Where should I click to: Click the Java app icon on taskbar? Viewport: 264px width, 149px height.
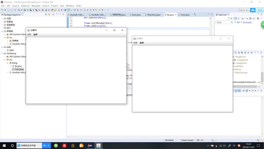[x=98, y=145]
